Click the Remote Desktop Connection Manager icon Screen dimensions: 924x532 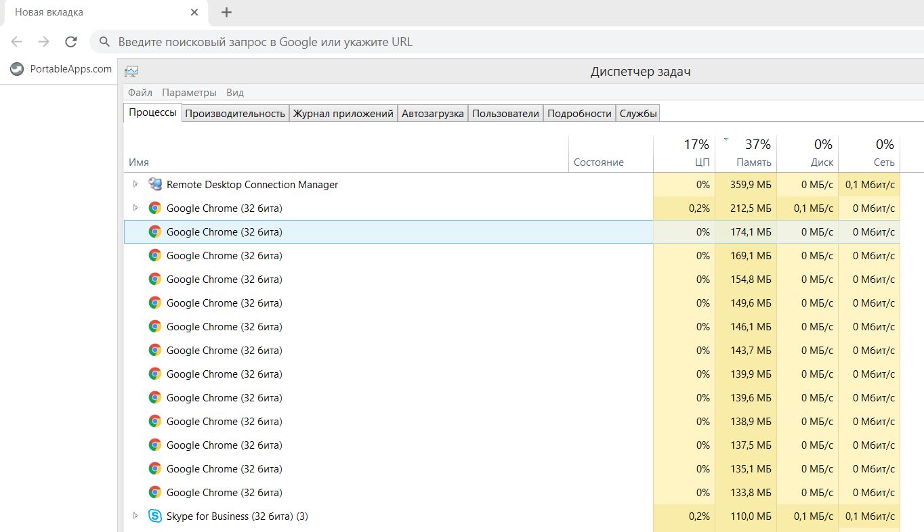(x=155, y=184)
